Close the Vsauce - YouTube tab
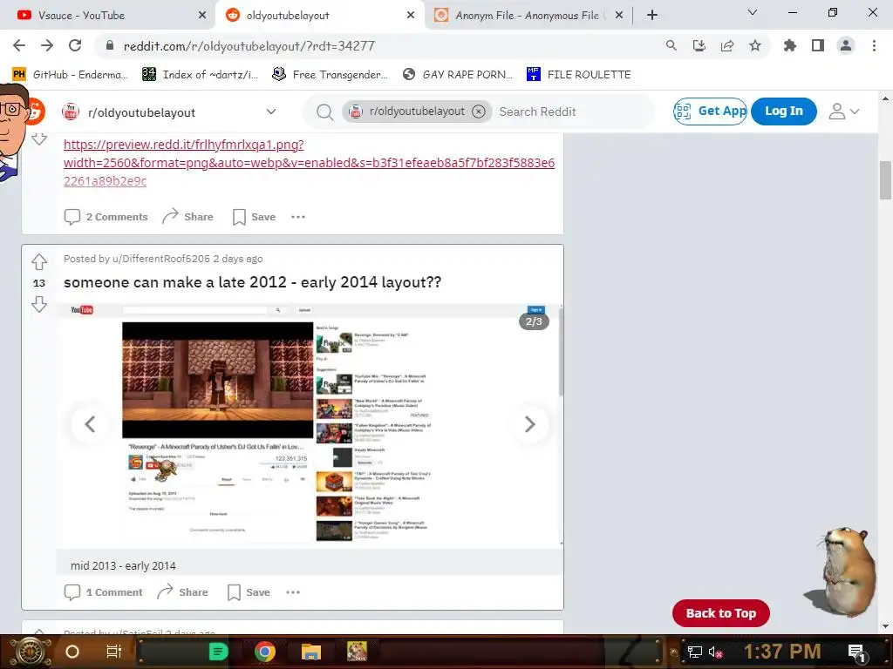Image resolution: width=893 pixels, height=669 pixels. coord(202,16)
